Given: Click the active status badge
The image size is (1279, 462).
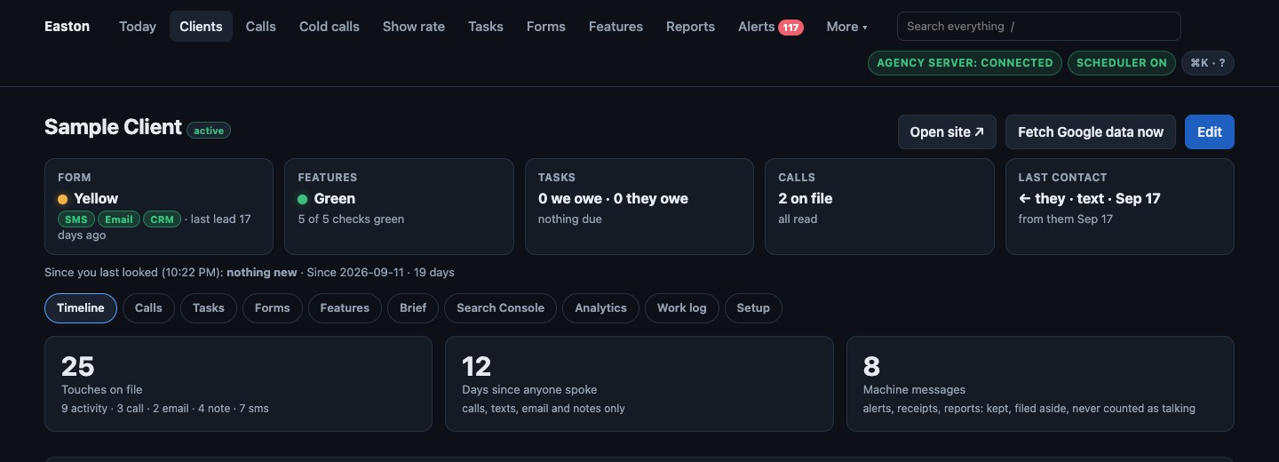Looking at the screenshot, I should (209, 131).
